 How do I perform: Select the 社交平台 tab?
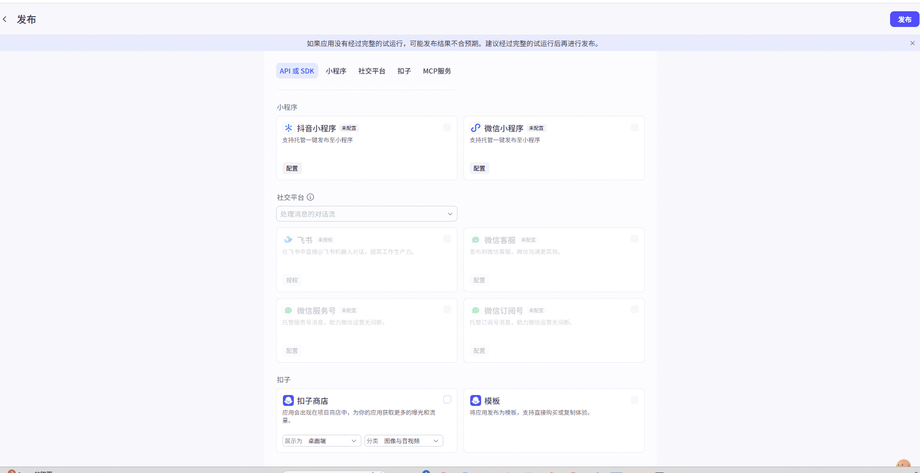(x=372, y=71)
